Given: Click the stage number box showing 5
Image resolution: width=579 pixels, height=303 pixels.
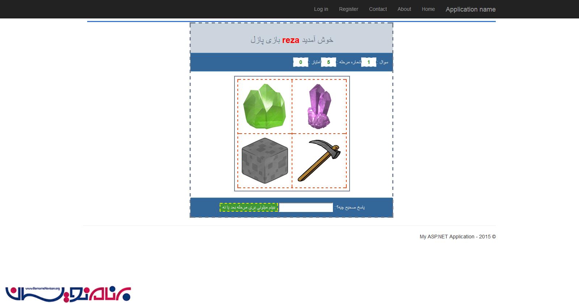Looking at the screenshot, I should point(329,62).
